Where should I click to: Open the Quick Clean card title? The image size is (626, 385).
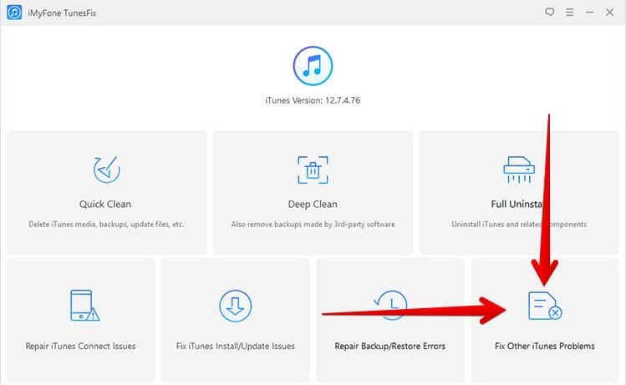click(x=105, y=204)
